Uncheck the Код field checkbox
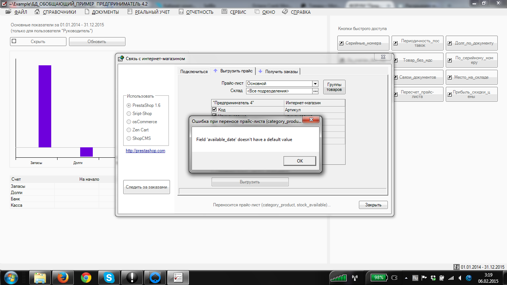Screen dimensions: 507x285 214,110
